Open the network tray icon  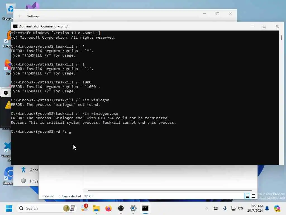[234, 208]
